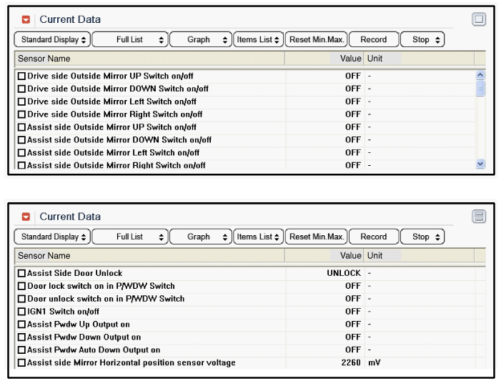Click Reset Min.Max. button in top panel

click(x=316, y=40)
